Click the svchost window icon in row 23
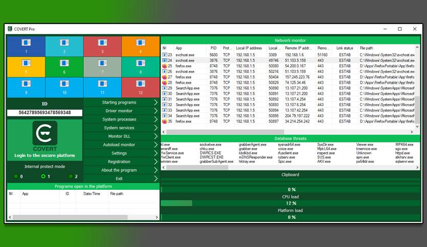 coord(164,55)
